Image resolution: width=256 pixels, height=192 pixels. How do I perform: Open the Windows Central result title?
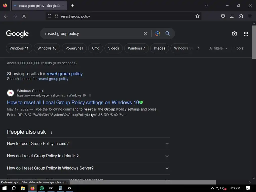point(73,102)
